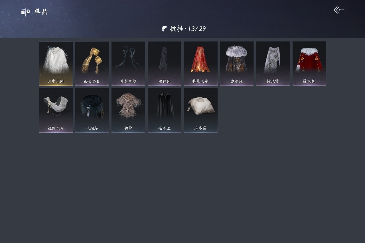
Task: Click the 将星入命 name label
Action: tap(200, 81)
